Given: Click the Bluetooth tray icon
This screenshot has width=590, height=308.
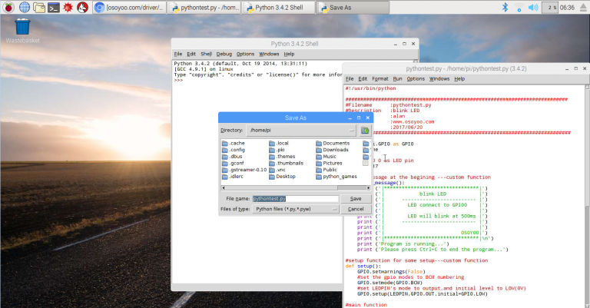Looking at the screenshot, I should [505, 7].
